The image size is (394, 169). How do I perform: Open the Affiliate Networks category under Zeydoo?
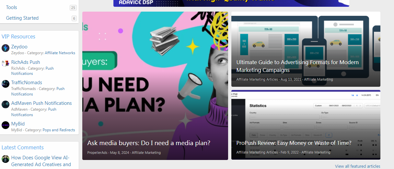60,53
